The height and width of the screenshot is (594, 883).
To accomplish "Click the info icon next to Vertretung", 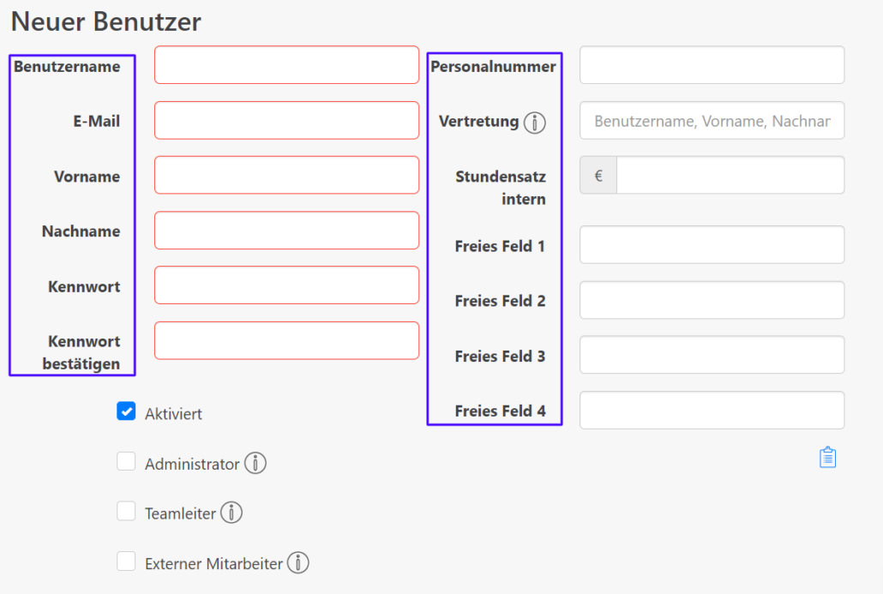I will 534,123.
